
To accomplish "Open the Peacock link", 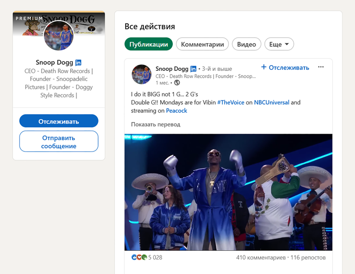I will 177,110.
